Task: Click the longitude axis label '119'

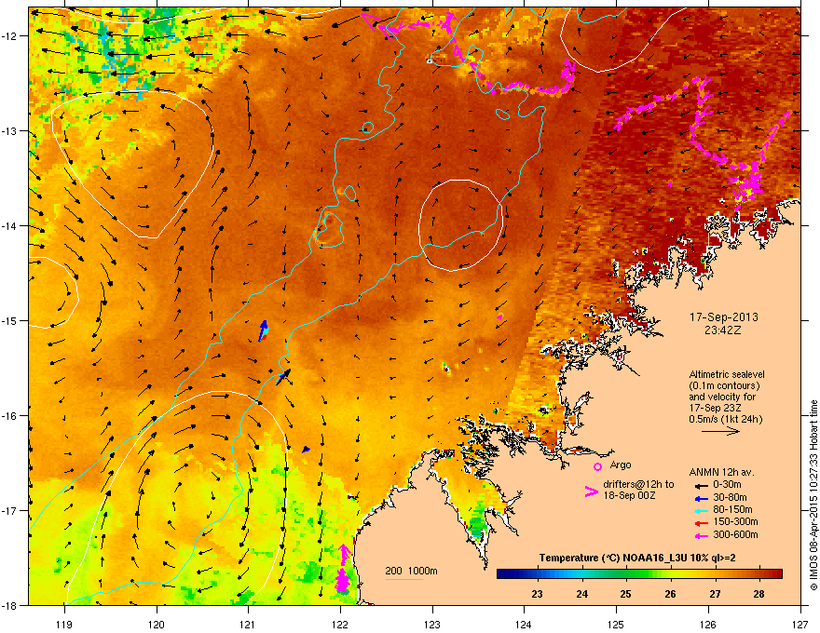Action: 63,625
